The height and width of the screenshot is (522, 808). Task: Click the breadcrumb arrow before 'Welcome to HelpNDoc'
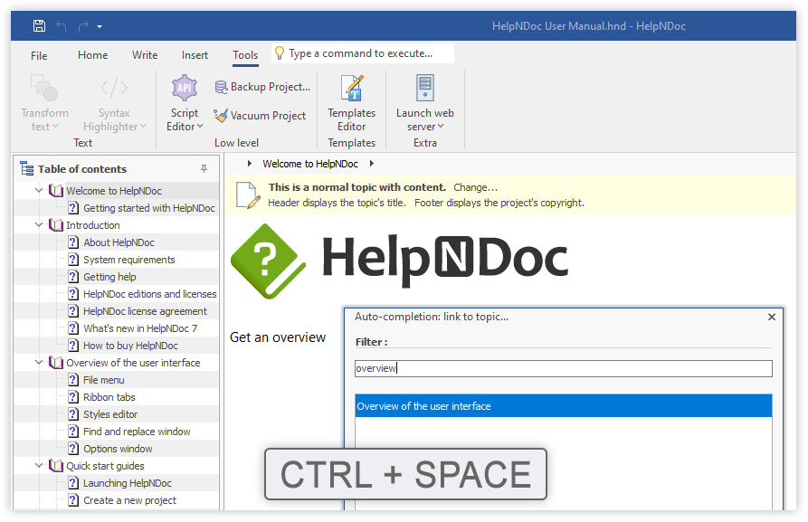point(250,164)
